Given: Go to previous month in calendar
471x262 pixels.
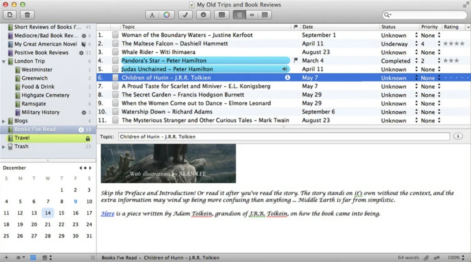Looking at the screenshot, I should coord(80,168).
